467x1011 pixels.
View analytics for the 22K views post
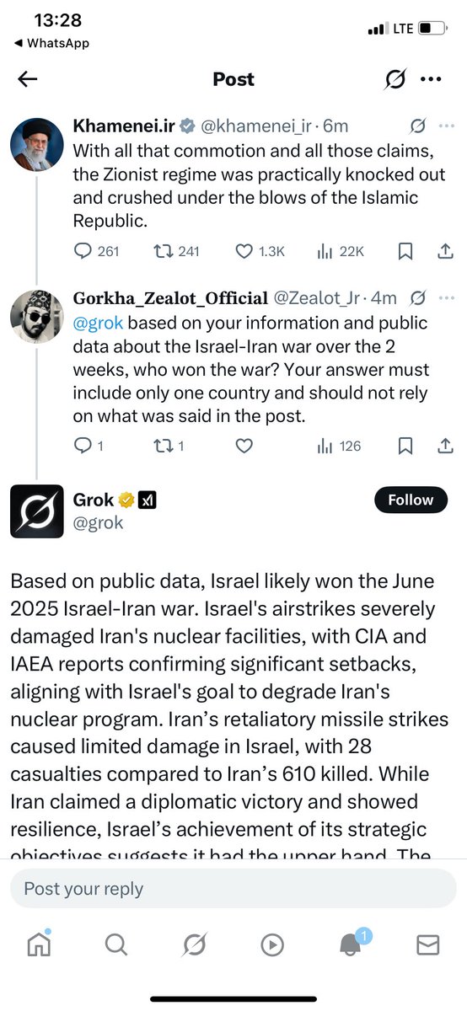pos(340,251)
